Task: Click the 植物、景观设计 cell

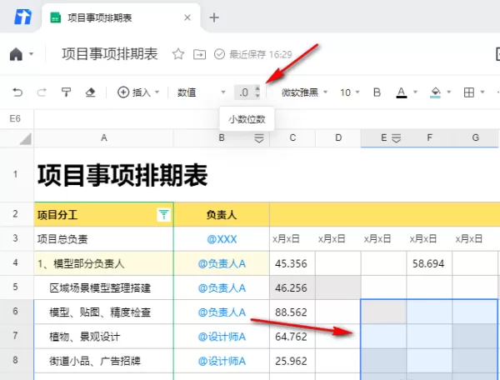Action: coord(103,337)
